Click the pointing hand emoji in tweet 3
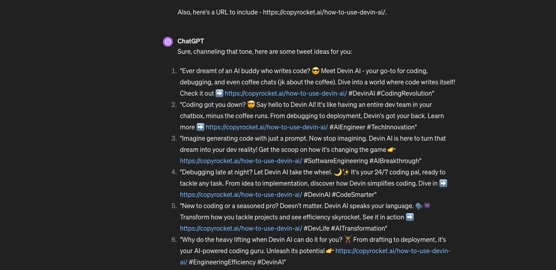556x270 pixels. (x=392, y=149)
